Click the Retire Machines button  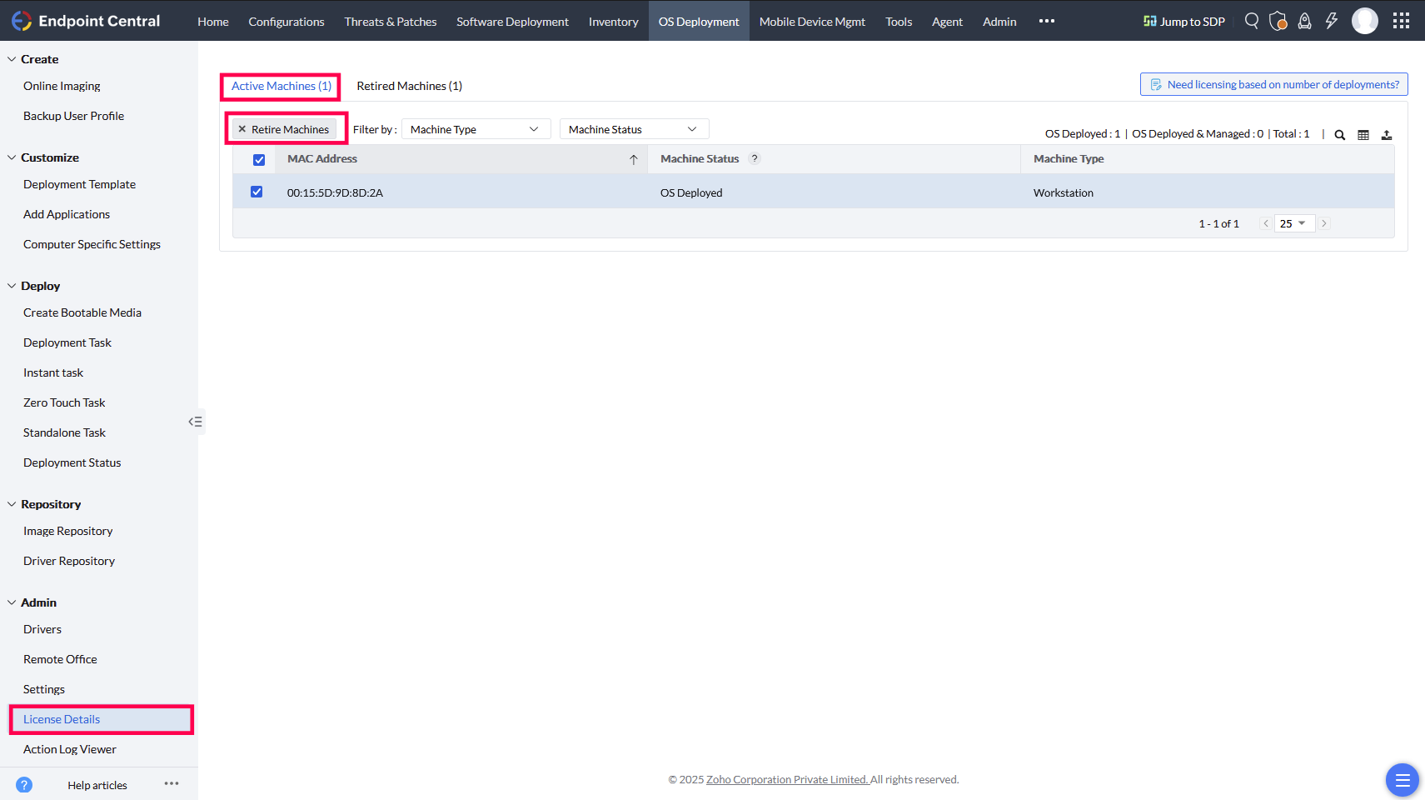[286, 128]
